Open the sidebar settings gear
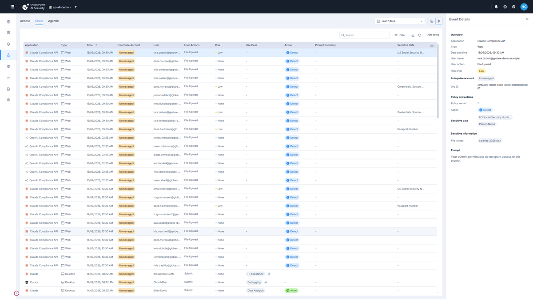The image size is (533, 299). coord(8,100)
